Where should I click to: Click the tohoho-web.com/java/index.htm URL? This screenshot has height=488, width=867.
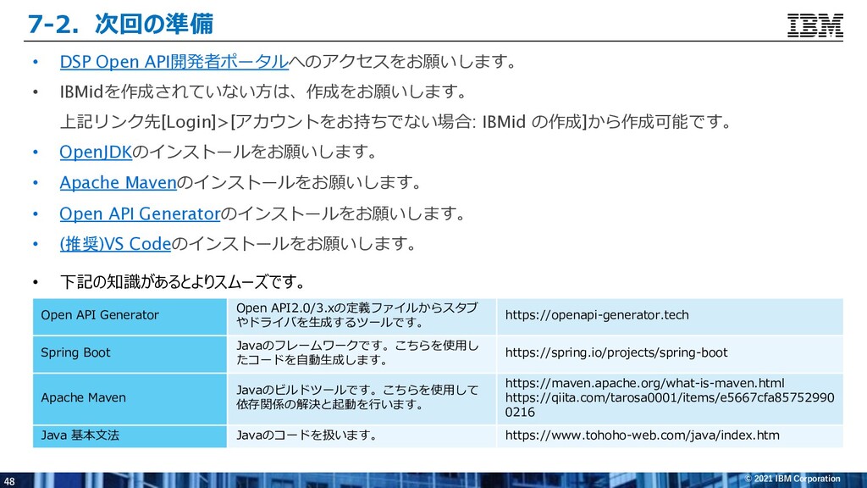click(642, 435)
